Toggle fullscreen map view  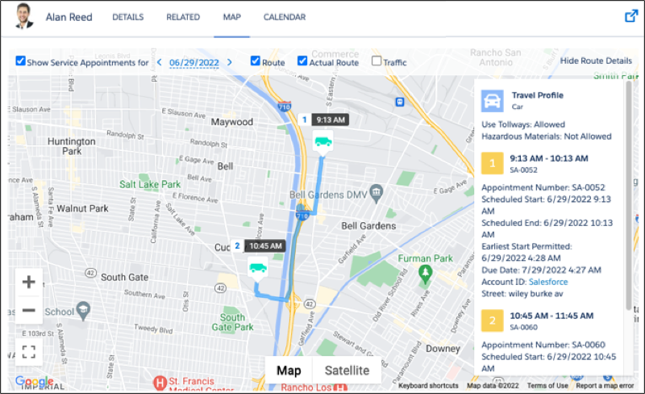[28, 351]
